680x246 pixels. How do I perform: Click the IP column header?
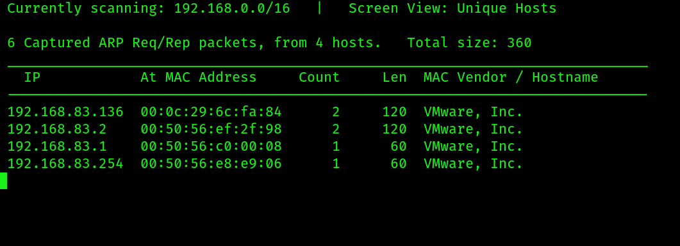[32, 77]
